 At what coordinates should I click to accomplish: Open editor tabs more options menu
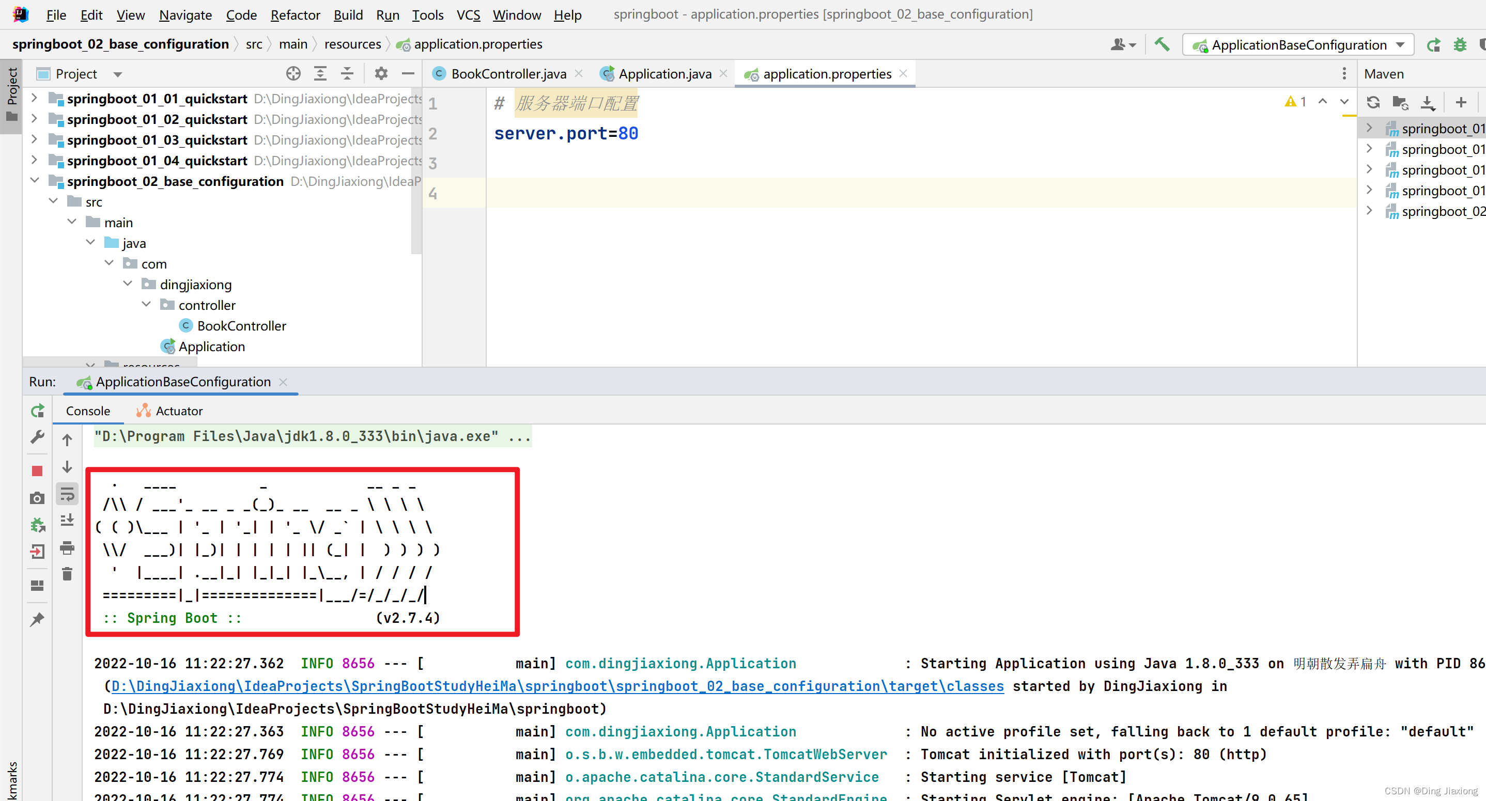pos(1344,74)
